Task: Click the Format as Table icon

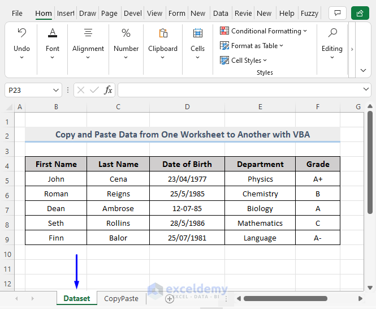Action: [224, 46]
